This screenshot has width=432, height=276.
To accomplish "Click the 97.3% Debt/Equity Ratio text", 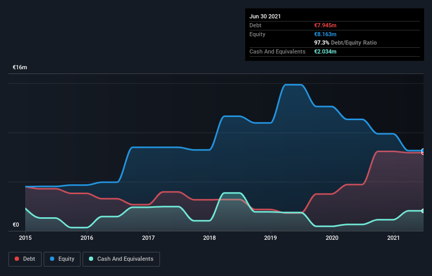I will pyautogui.click(x=346, y=43).
